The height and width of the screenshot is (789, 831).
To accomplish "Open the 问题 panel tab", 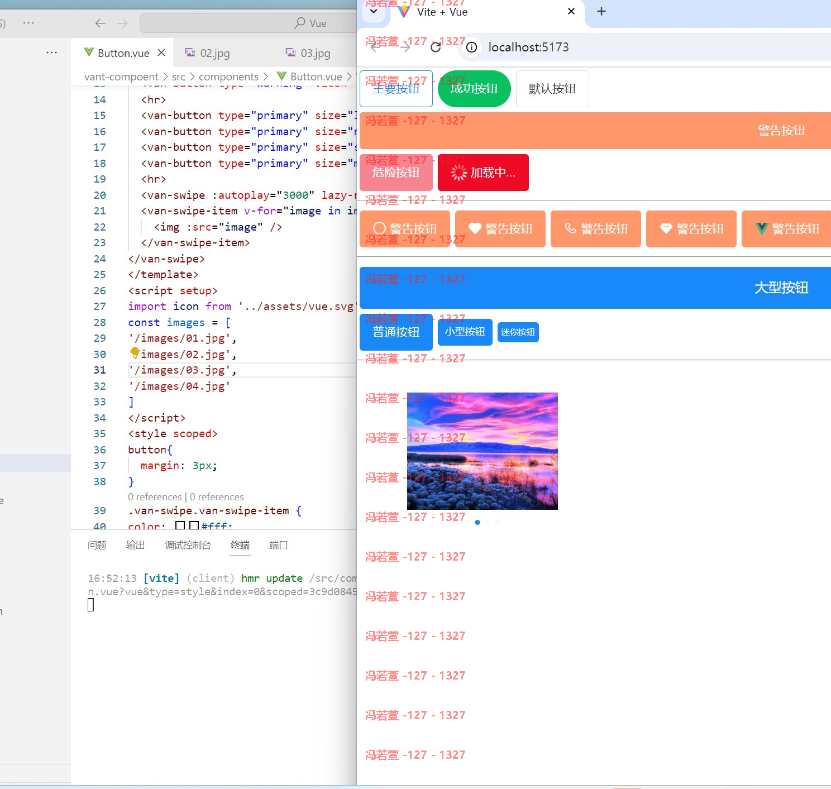I will tap(97, 545).
